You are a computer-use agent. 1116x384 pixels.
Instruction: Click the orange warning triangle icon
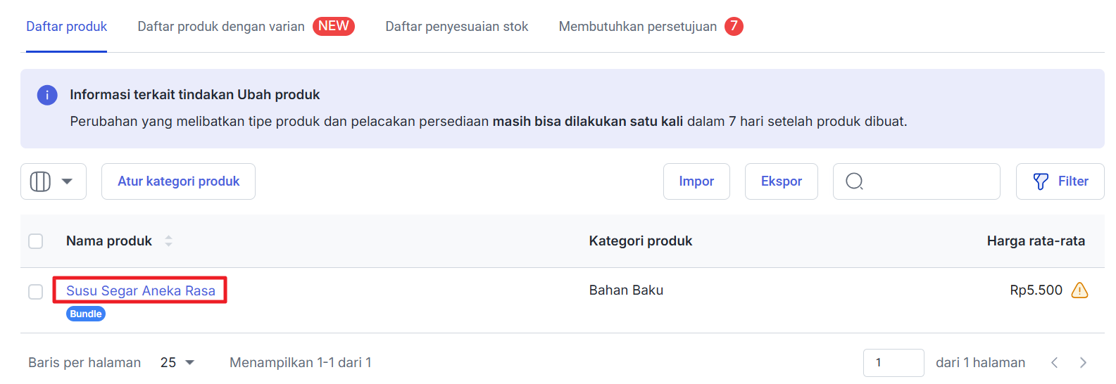(x=1079, y=290)
